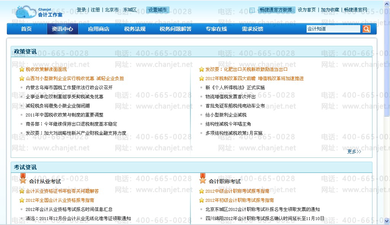Image resolution: width=390 pixels, height=225 pixels.
Task: Open article 物流增值税发票首次开出
Action: (x=230, y=97)
